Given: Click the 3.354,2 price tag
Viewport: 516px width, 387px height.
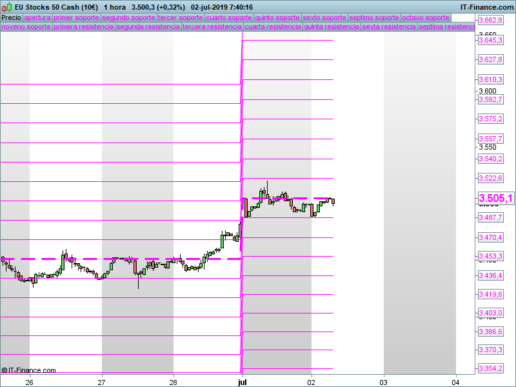Looking at the screenshot, I should [490, 368].
